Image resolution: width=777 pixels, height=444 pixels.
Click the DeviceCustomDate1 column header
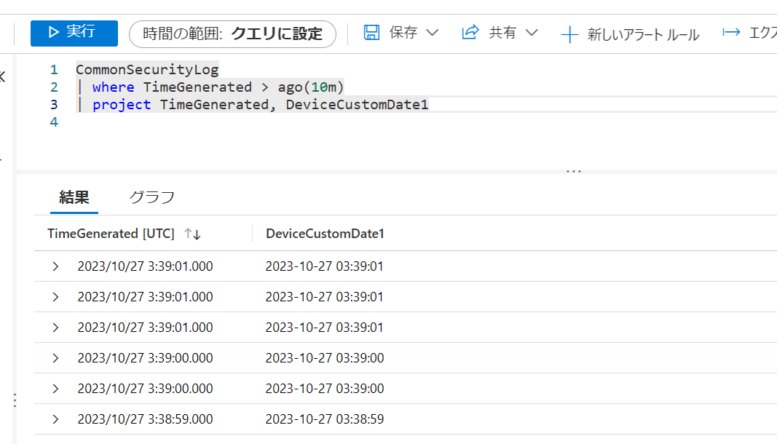(x=325, y=234)
